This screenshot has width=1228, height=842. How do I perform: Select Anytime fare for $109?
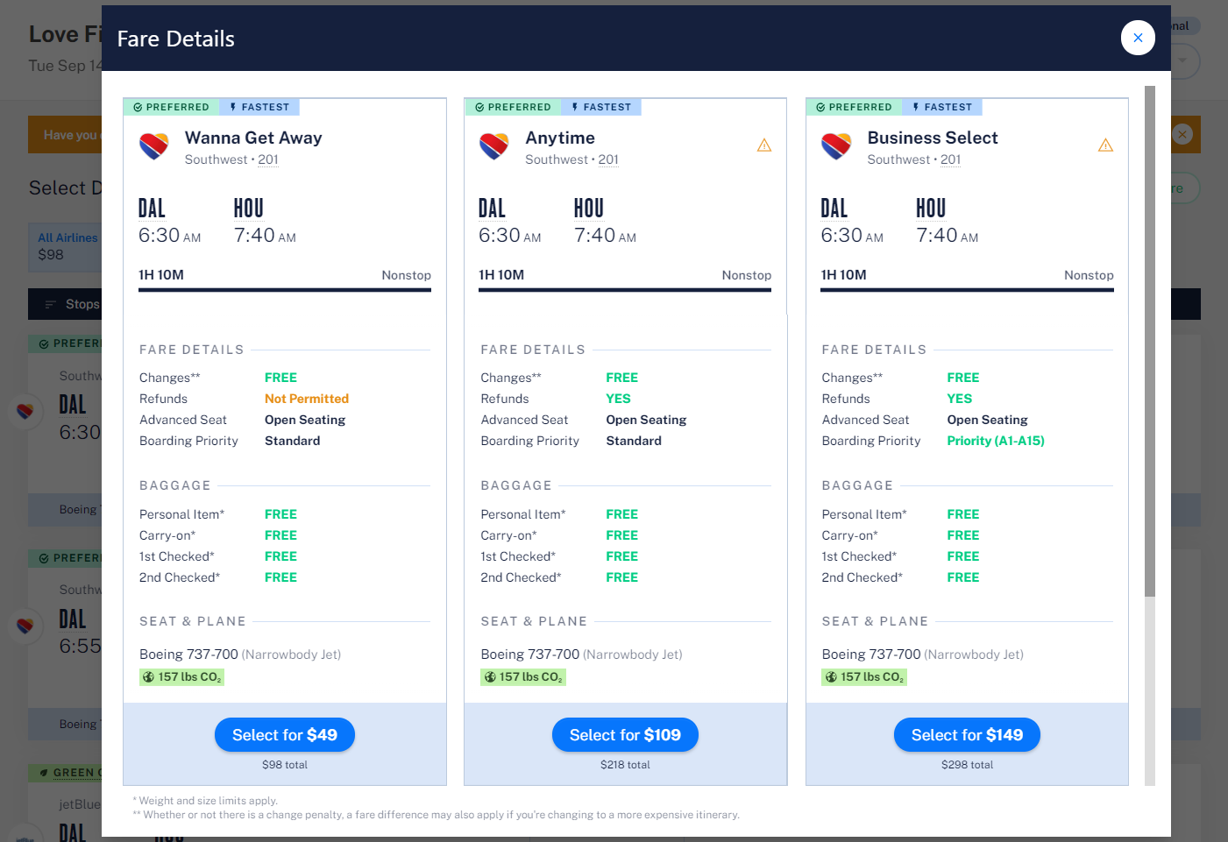click(x=625, y=735)
